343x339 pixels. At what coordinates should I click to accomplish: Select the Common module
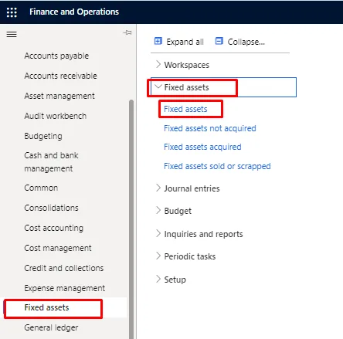click(41, 188)
